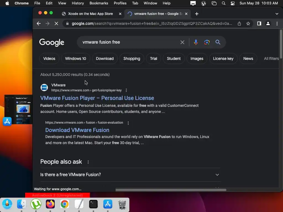The height and width of the screenshot is (212, 283).
Task: Close the Xcode on the Mac App Store tab
Action: pos(120,14)
